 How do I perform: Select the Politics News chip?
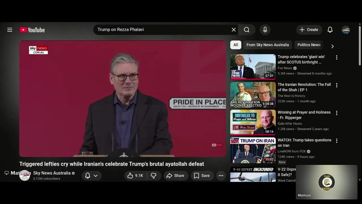pyautogui.click(x=309, y=45)
